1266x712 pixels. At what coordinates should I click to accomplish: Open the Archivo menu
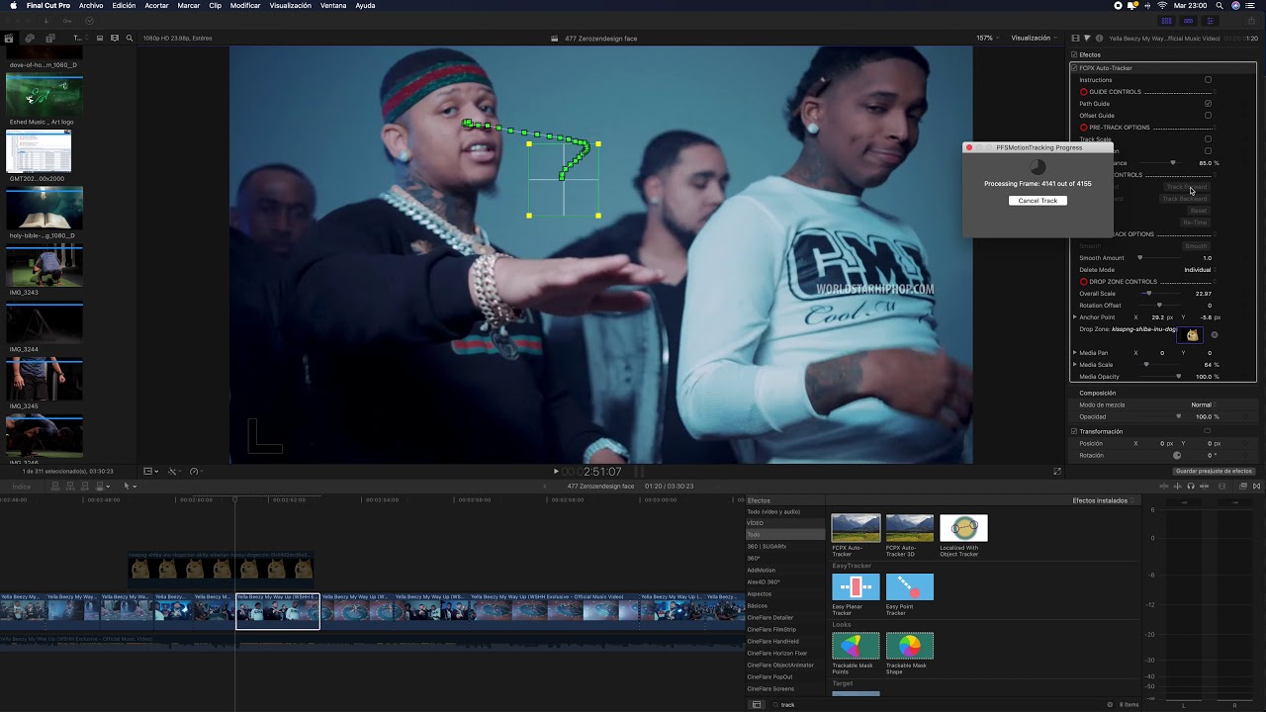pos(91,6)
